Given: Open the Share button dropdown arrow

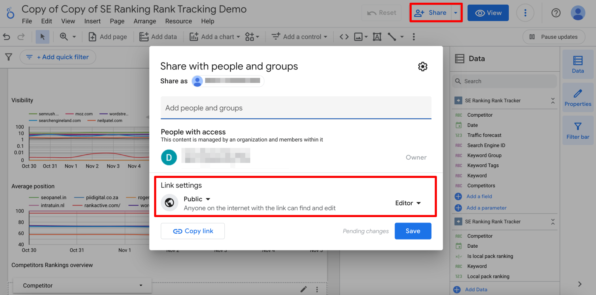Looking at the screenshot, I should point(456,13).
